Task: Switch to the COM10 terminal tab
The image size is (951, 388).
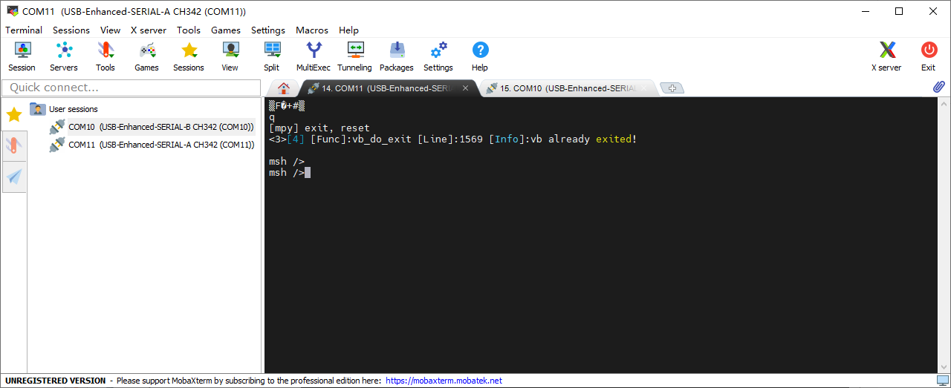Action: pos(565,88)
